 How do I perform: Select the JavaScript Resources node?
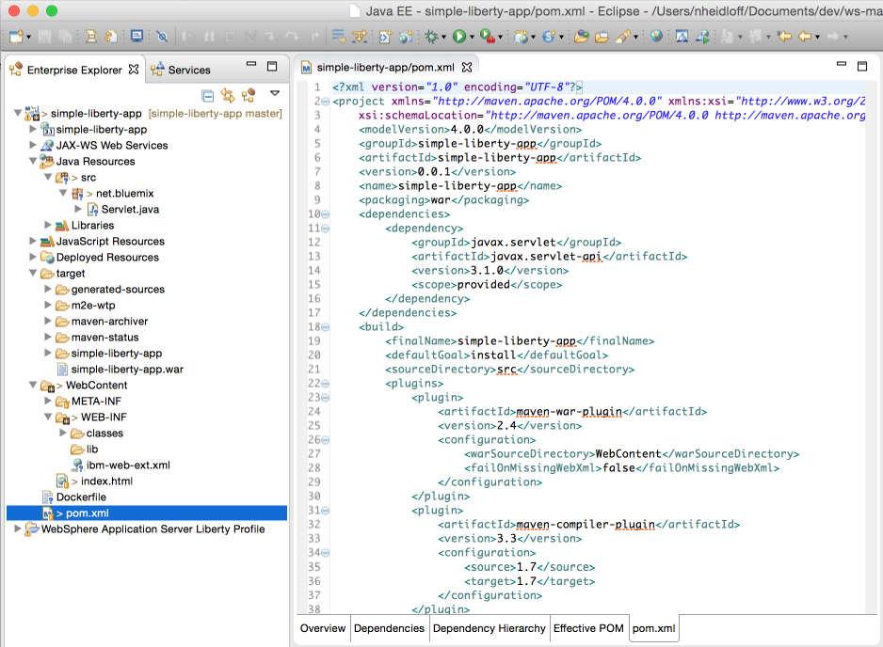(110, 242)
